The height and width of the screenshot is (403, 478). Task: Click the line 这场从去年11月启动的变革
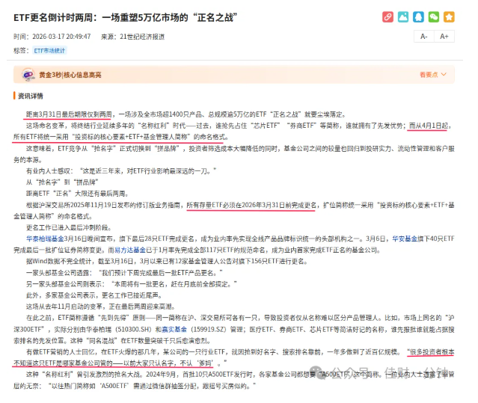(x=100, y=307)
